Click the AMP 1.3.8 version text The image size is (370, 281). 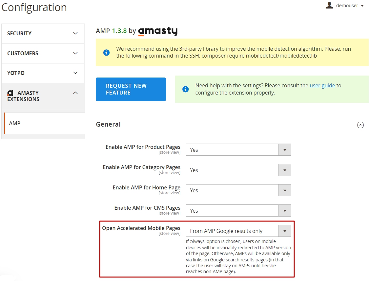tap(111, 31)
